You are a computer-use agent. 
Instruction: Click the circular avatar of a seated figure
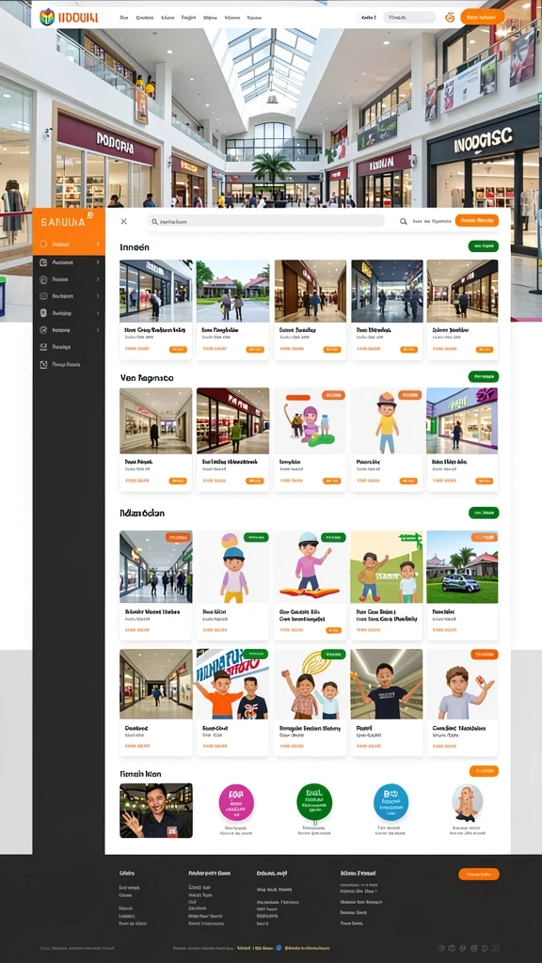(467, 803)
